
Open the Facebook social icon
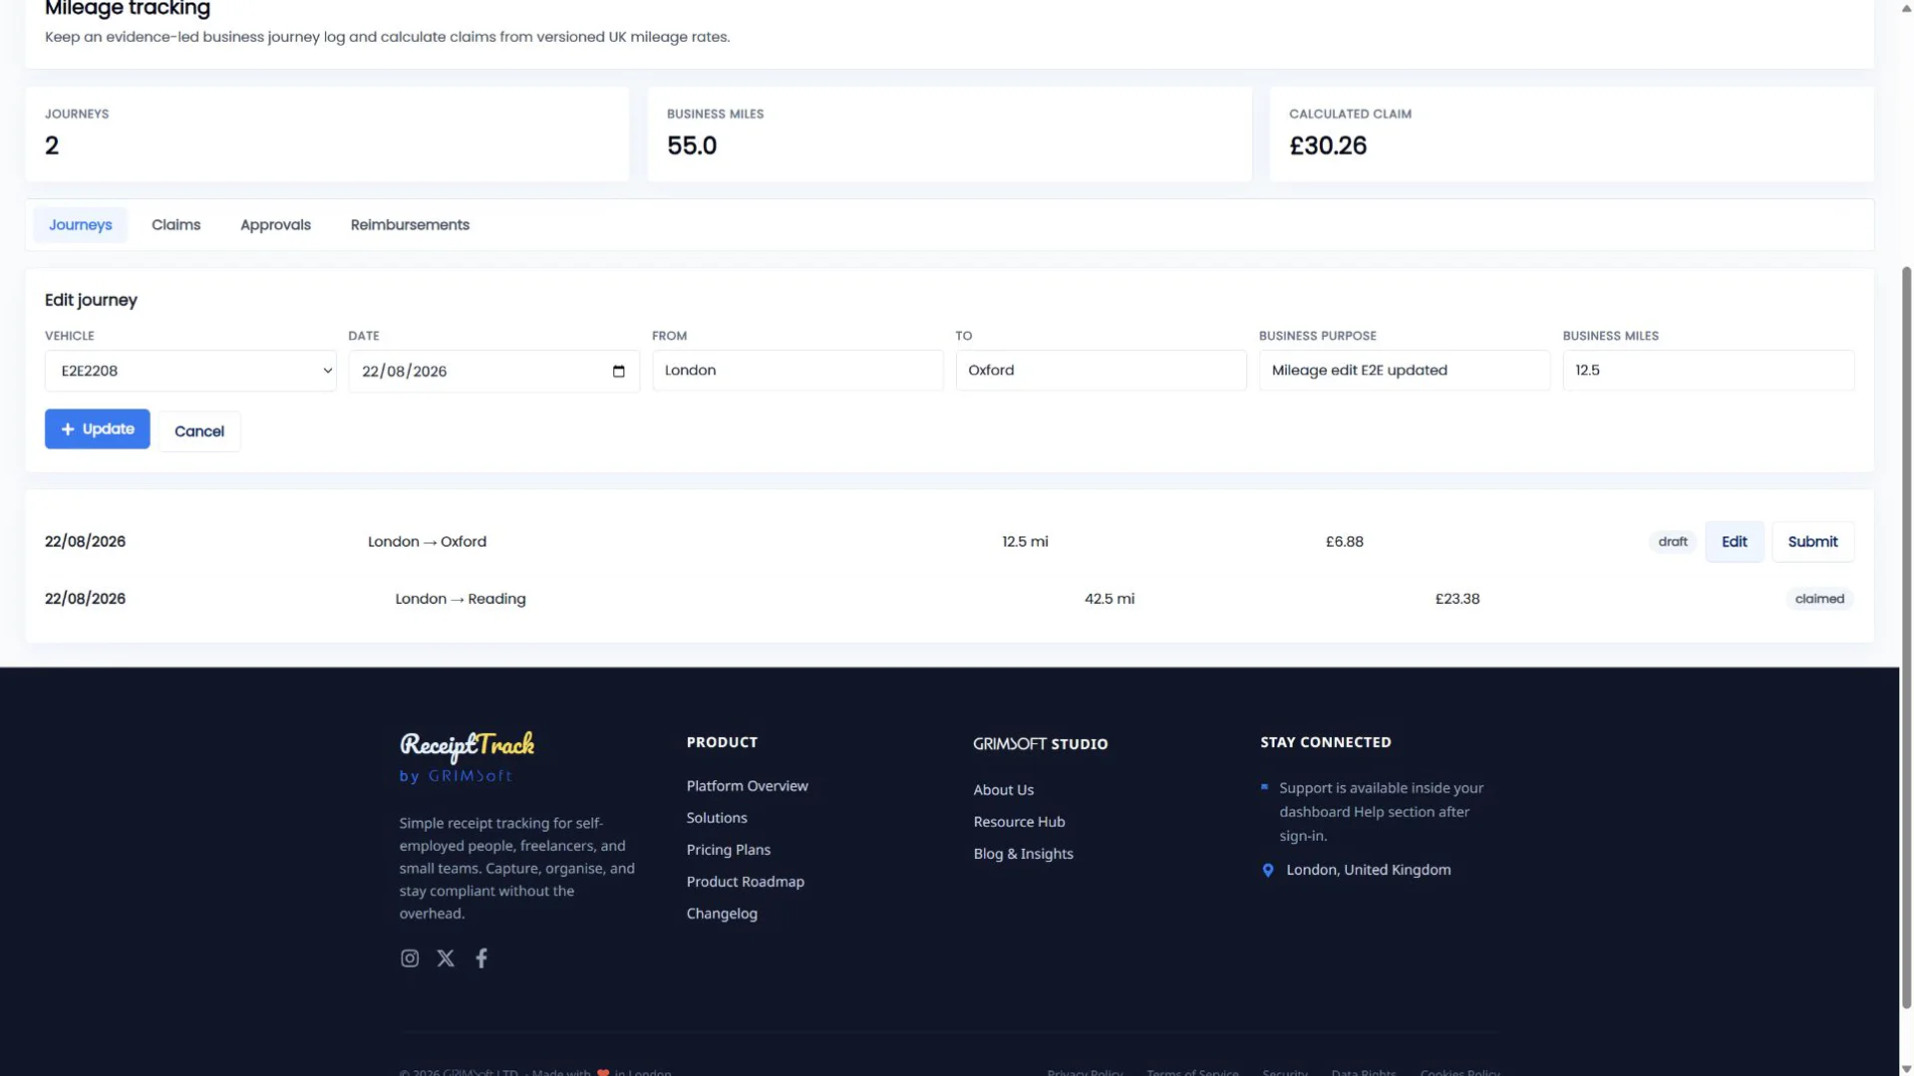pyautogui.click(x=481, y=958)
